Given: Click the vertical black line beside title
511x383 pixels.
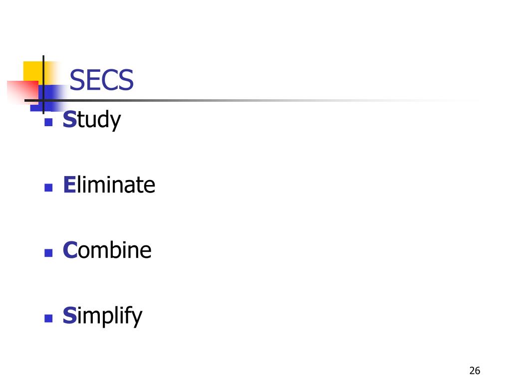Looking at the screenshot, I should (43, 85).
